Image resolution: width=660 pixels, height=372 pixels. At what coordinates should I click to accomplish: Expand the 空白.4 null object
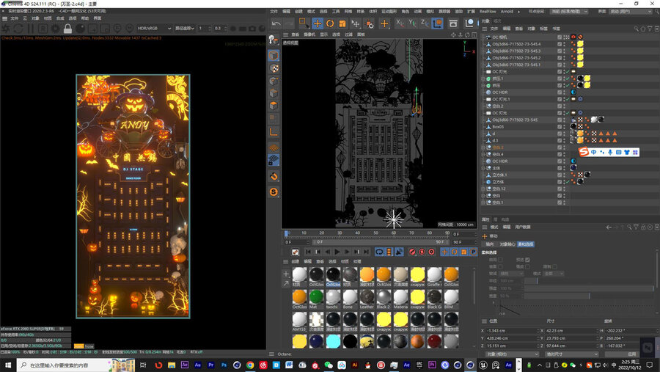pyautogui.click(x=483, y=154)
